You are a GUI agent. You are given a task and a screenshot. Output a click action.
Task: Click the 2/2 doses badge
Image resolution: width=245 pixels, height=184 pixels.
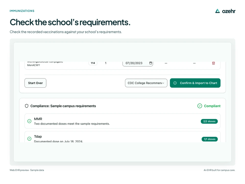click(x=209, y=121)
